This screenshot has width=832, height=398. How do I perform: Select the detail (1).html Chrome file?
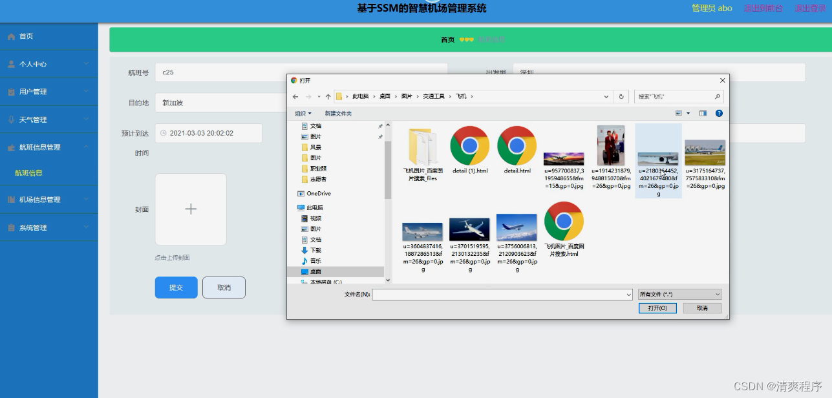click(469, 151)
